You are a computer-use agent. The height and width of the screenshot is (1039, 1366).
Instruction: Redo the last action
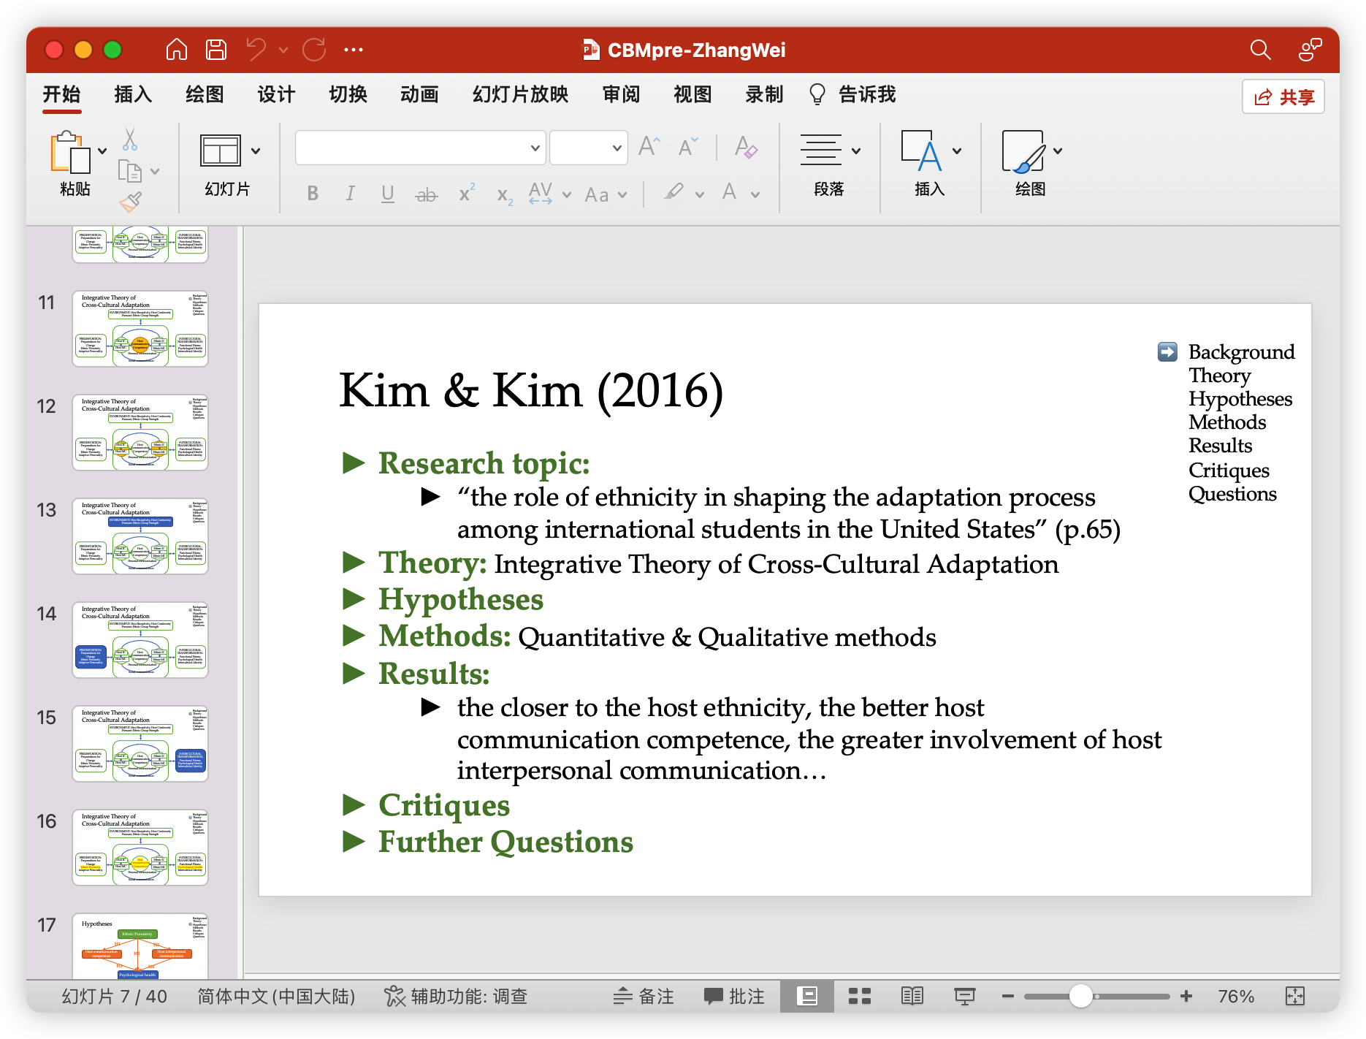(x=314, y=50)
